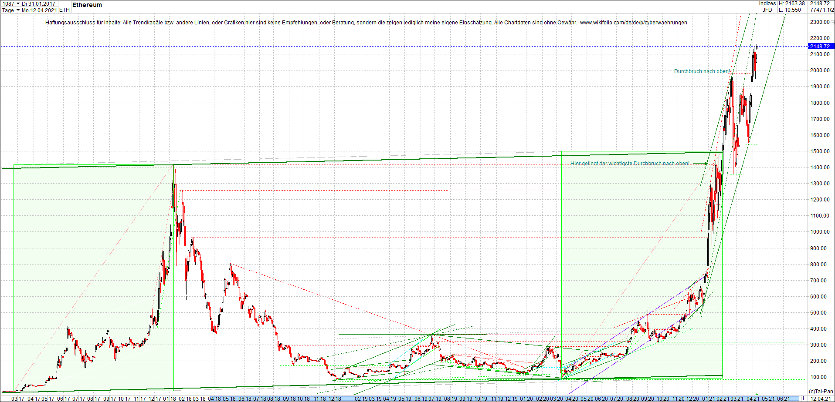This screenshot has width=835, height=402.
Task: Open the 1087 bar-count dropdown
Action: click(18, 3)
